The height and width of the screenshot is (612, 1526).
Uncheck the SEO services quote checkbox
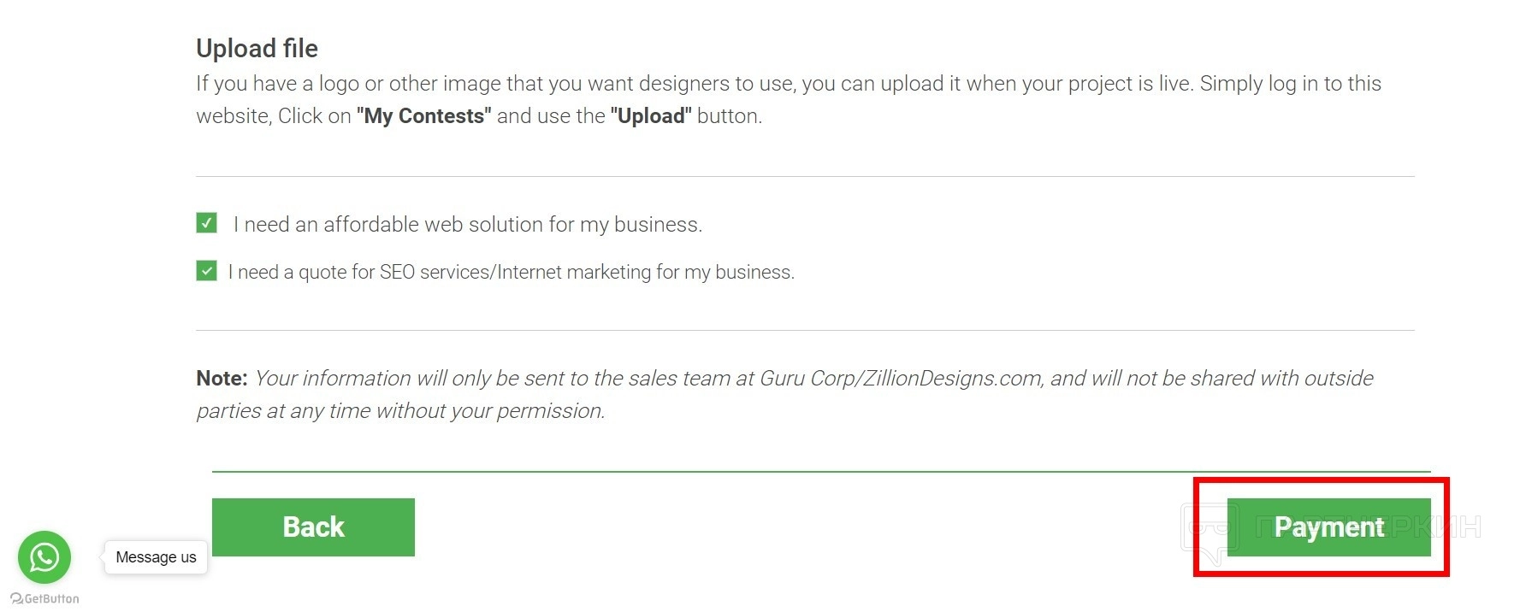[x=206, y=271]
